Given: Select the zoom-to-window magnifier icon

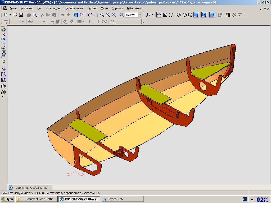Looking at the screenshot, I should (102, 15).
